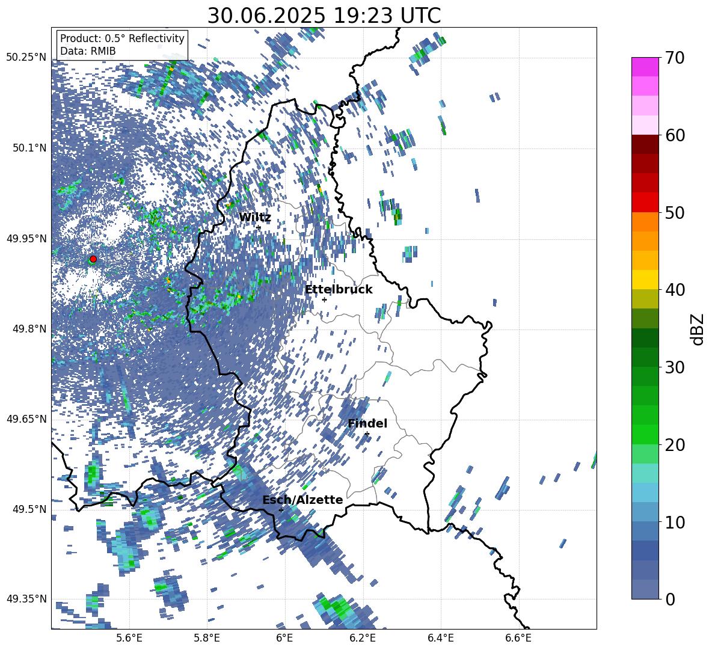Screen dimensions: 712x650
Task: Click the 49.65°N latitude label
Action: 26,419
